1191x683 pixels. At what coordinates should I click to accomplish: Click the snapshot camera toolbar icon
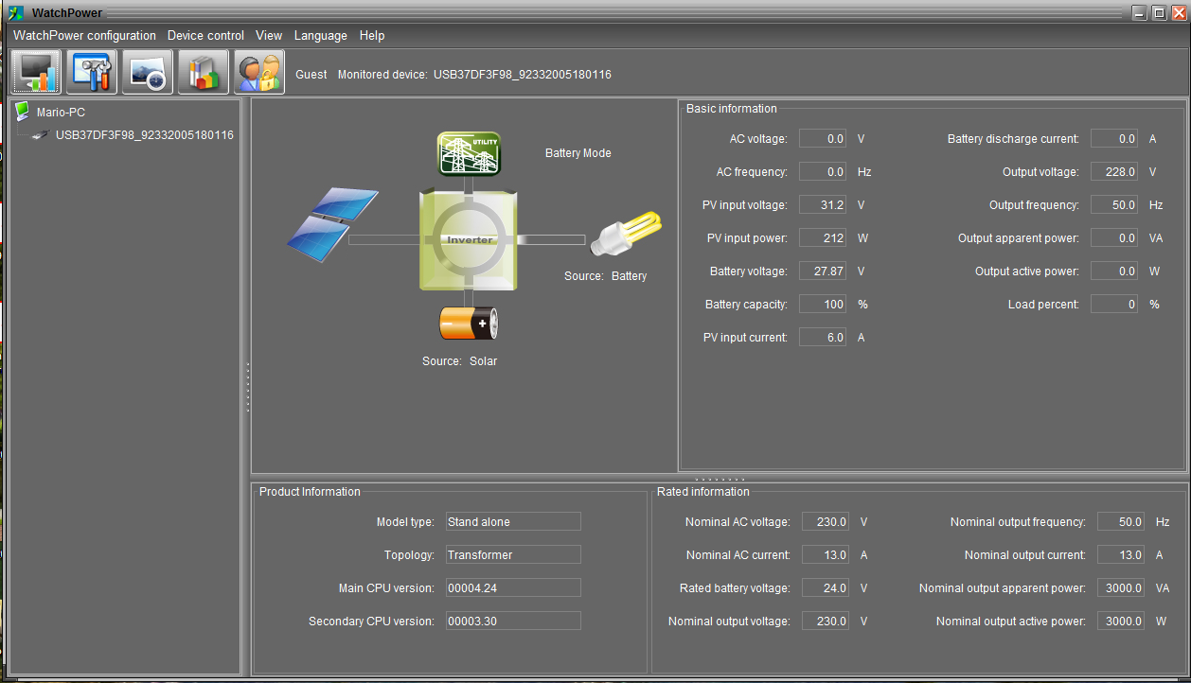(x=149, y=72)
